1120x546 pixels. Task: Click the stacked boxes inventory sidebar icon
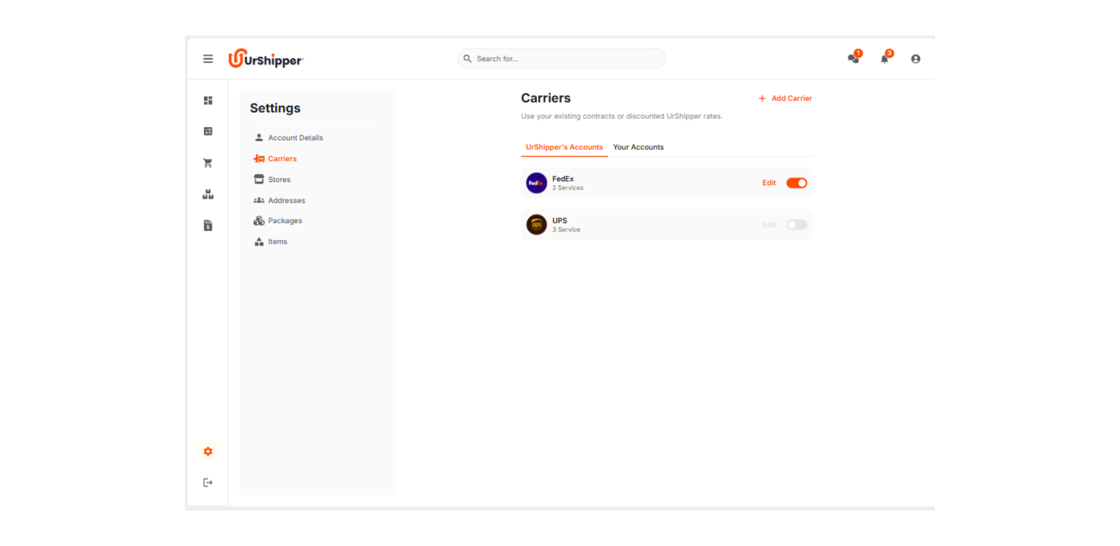[208, 194]
